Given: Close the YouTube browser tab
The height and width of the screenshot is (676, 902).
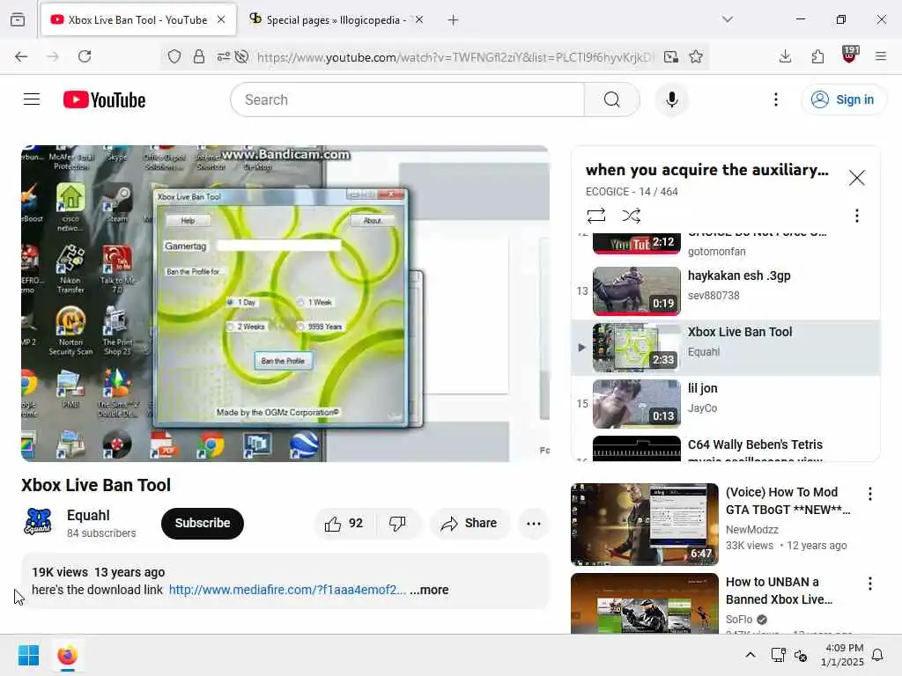Looking at the screenshot, I should [x=221, y=19].
